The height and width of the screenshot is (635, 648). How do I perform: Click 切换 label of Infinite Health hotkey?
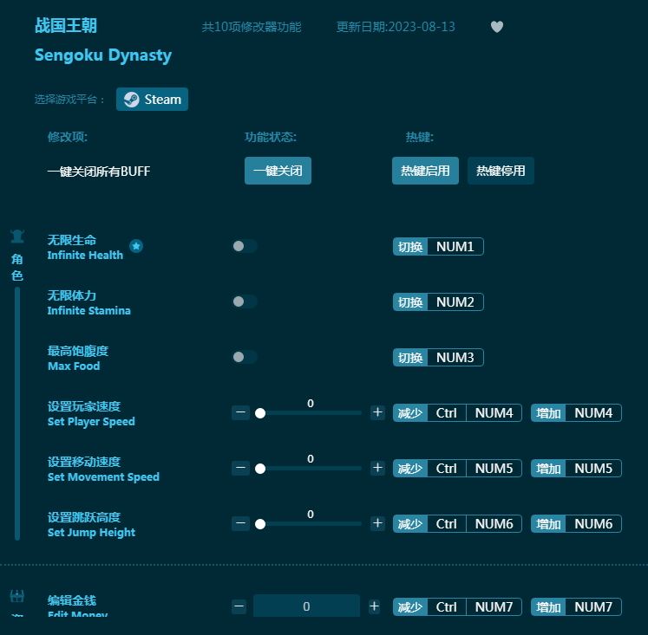point(410,247)
